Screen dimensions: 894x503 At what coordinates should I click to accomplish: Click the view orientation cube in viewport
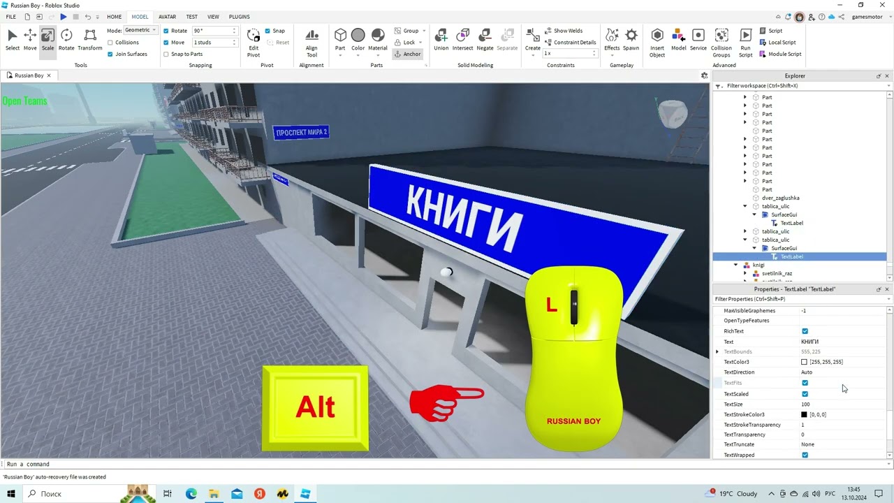(x=673, y=113)
